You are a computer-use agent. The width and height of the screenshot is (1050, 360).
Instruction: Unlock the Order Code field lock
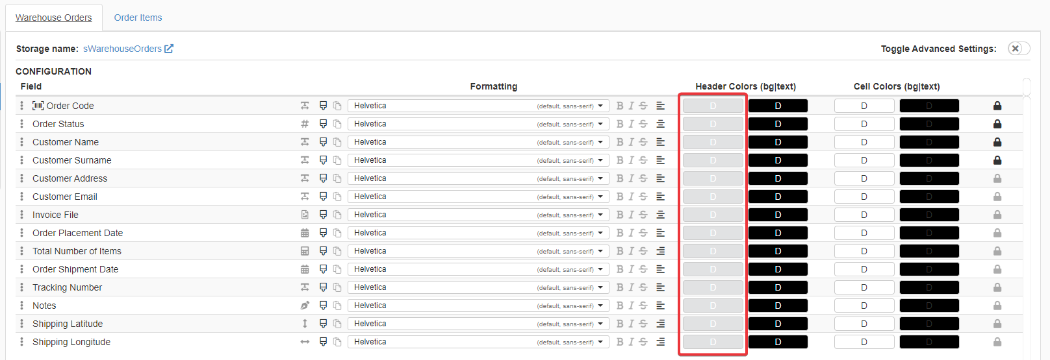pyautogui.click(x=997, y=106)
